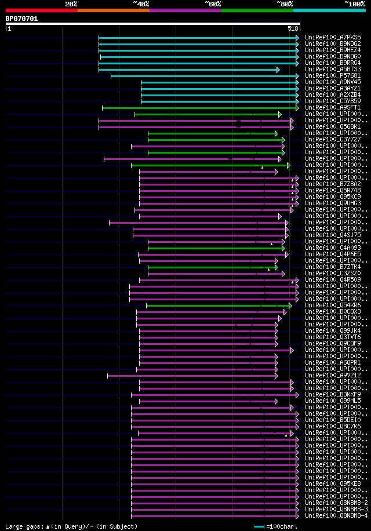This screenshot has width=371, height=531.
Task: Open the UniRef100_B9RRG4 hit label
Action: [x=333, y=63]
